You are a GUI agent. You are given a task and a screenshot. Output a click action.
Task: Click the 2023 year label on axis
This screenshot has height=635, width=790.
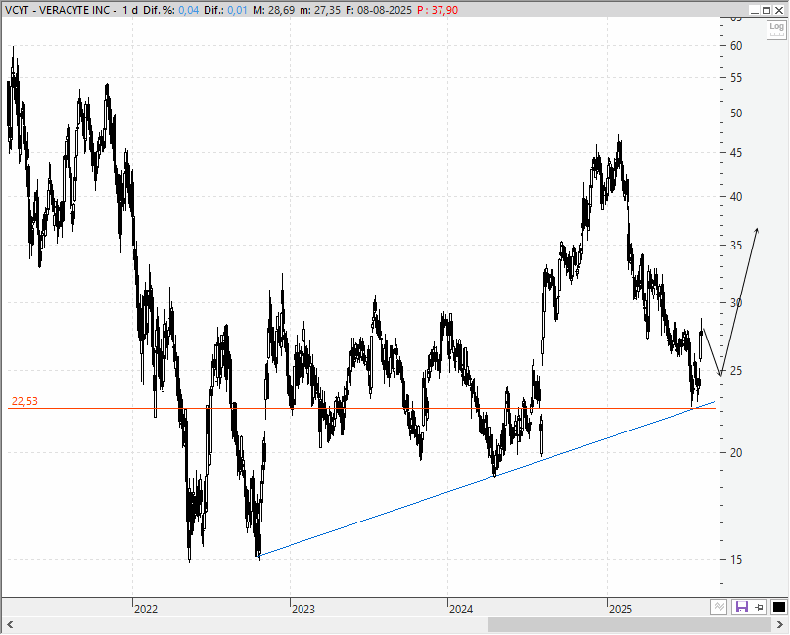pyautogui.click(x=303, y=610)
